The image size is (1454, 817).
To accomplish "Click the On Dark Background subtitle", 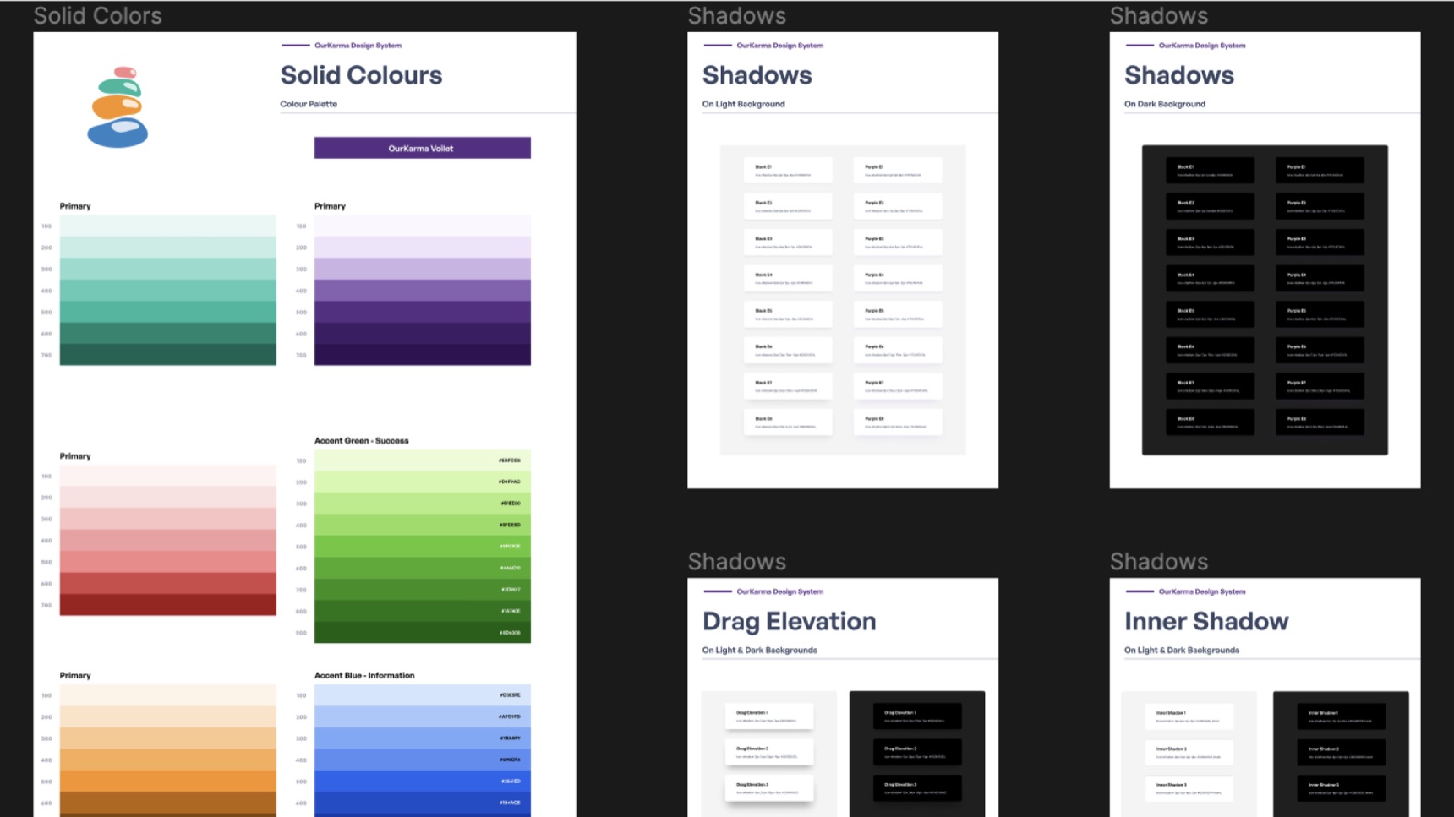I will (1165, 104).
